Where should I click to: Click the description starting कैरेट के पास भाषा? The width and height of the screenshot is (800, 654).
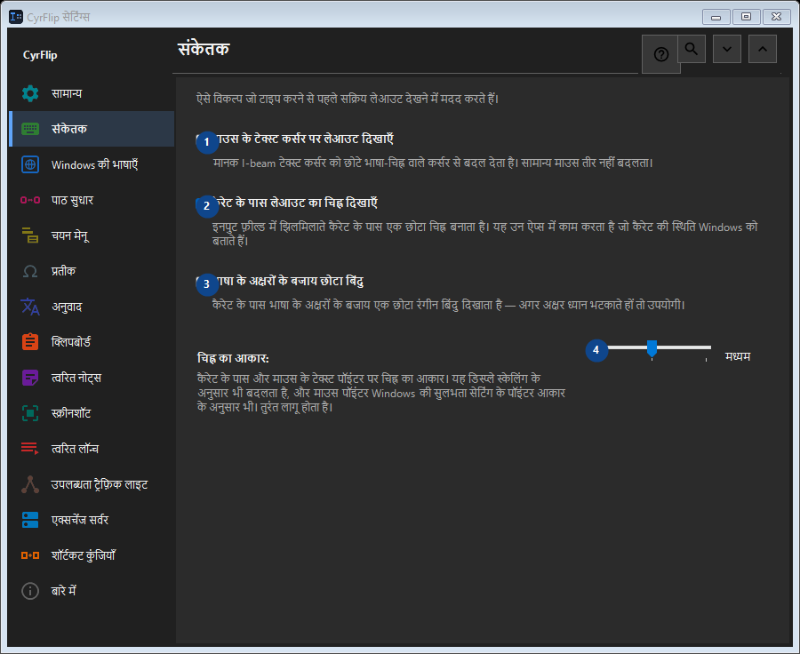click(449, 305)
